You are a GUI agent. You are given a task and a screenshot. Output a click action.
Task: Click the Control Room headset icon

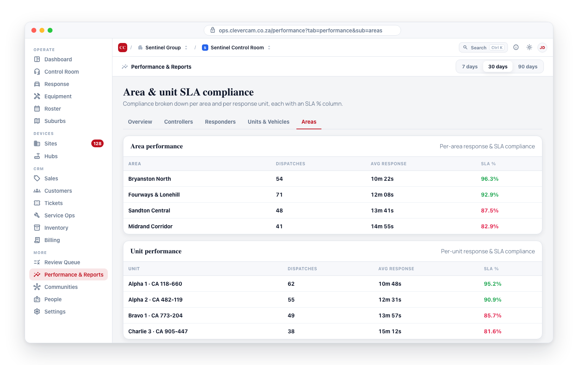[x=37, y=72]
